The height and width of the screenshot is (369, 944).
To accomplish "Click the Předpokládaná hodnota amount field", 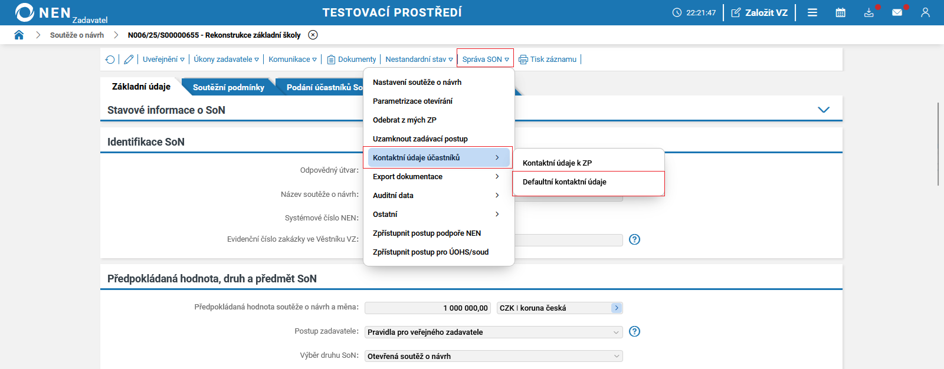I will coord(428,308).
